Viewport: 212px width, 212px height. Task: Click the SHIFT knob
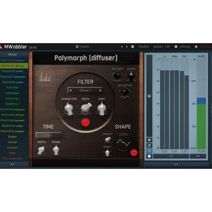(102, 109)
